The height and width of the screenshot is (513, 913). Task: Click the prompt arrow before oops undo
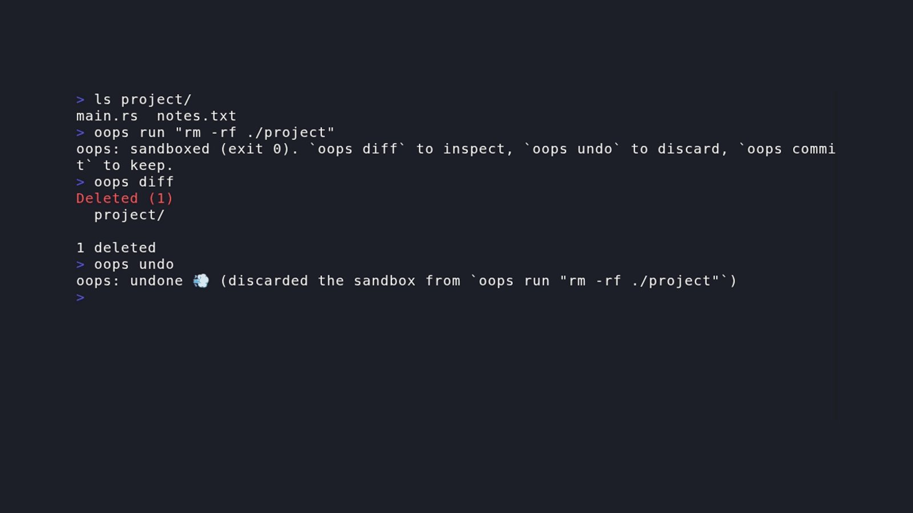tap(80, 265)
